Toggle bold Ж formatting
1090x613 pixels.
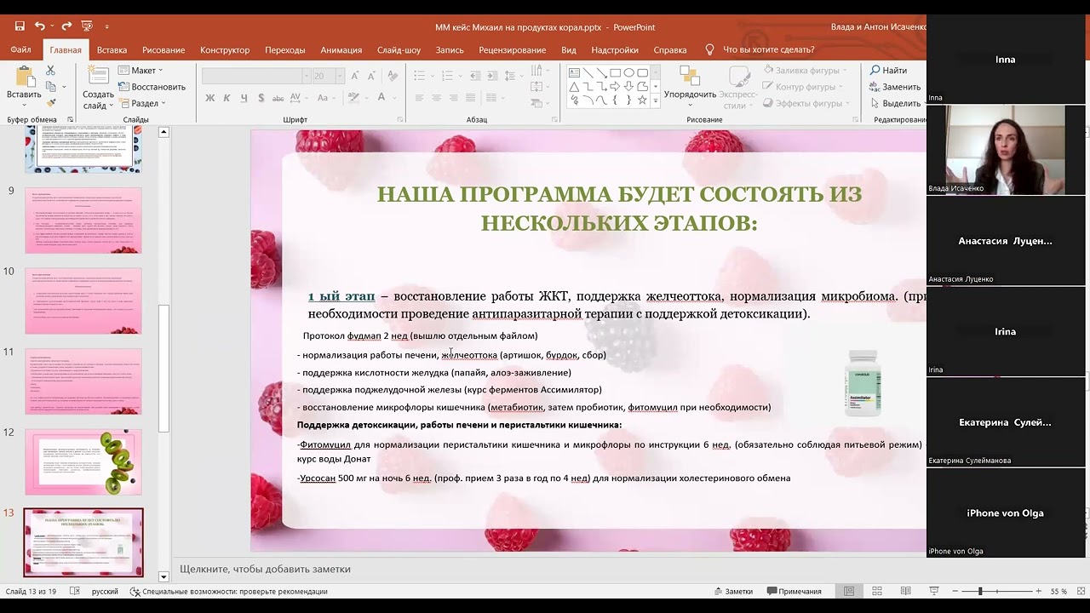tap(209, 98)
